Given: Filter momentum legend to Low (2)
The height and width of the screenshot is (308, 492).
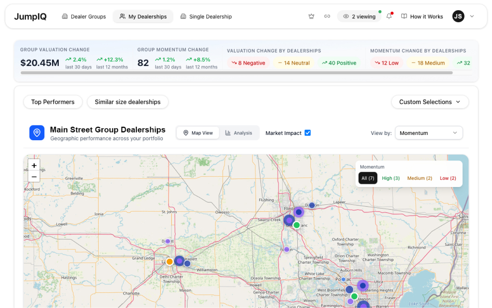Looking at the screenshot, I should pyautogui.click(x=448, y=178).
